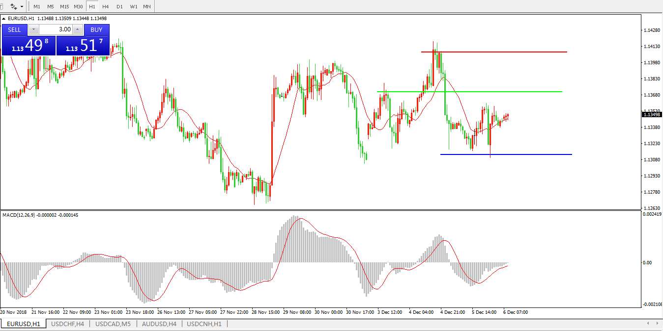
Task: Select the M15 timeframe
Action: coord(64,7)
